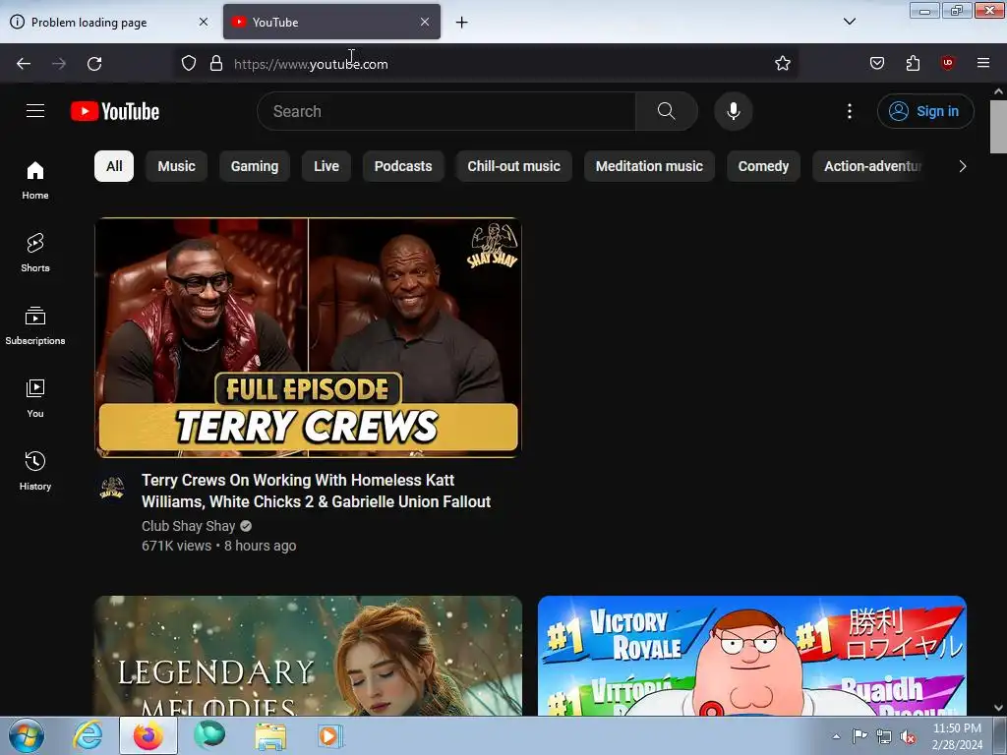Click the green globe browser taskbar icon
Screen dimensions: 1007x755
[x=209, y=735]
